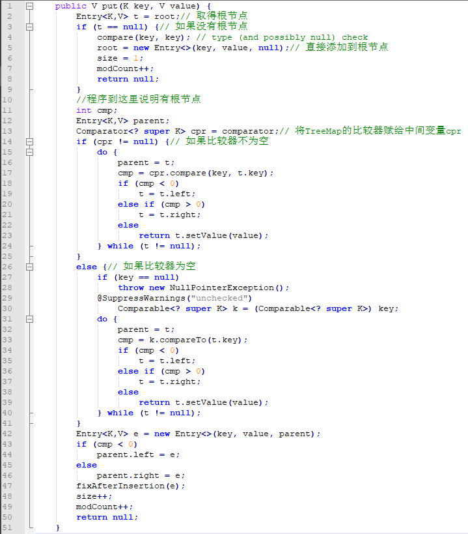Screen dimensions: 468x534
Task: Click 'cmp = k.compareTo(t.key);' line
Action: point(182,340)
